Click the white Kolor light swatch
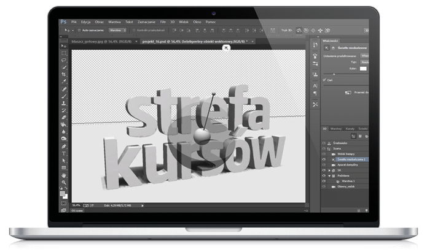This screenshot has height=252, width=427. pyautogui.click(x=362, y=69)
